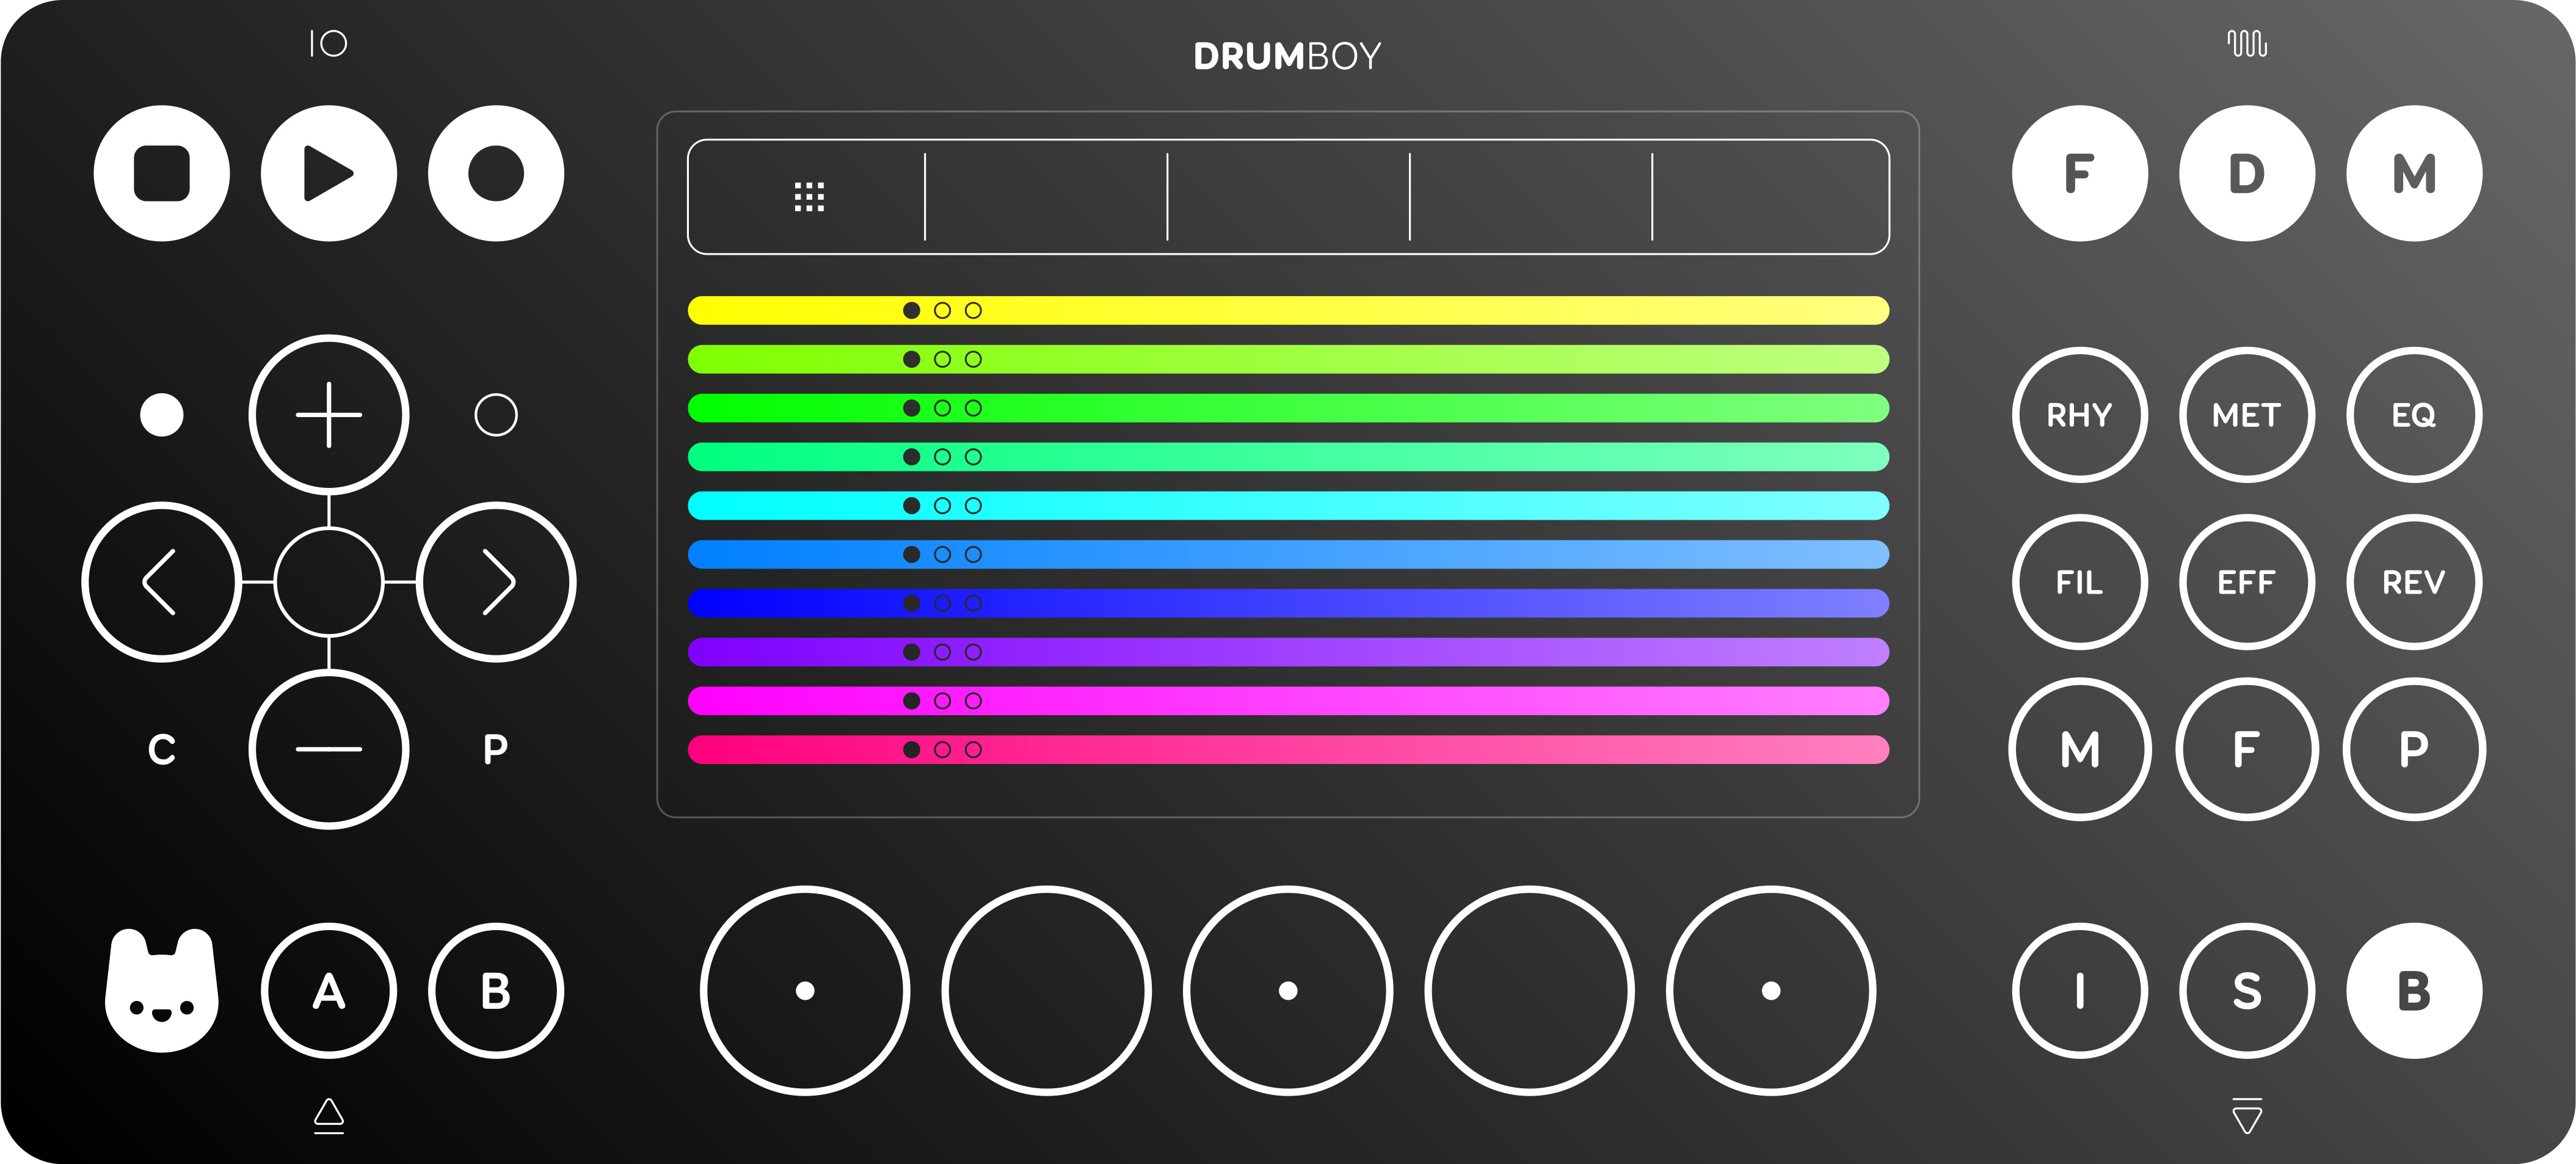Tap the second empty drum pad

coord(1047,991)
